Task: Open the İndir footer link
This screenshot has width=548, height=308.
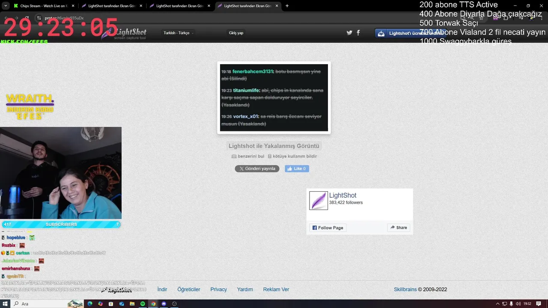Action: 162,290
